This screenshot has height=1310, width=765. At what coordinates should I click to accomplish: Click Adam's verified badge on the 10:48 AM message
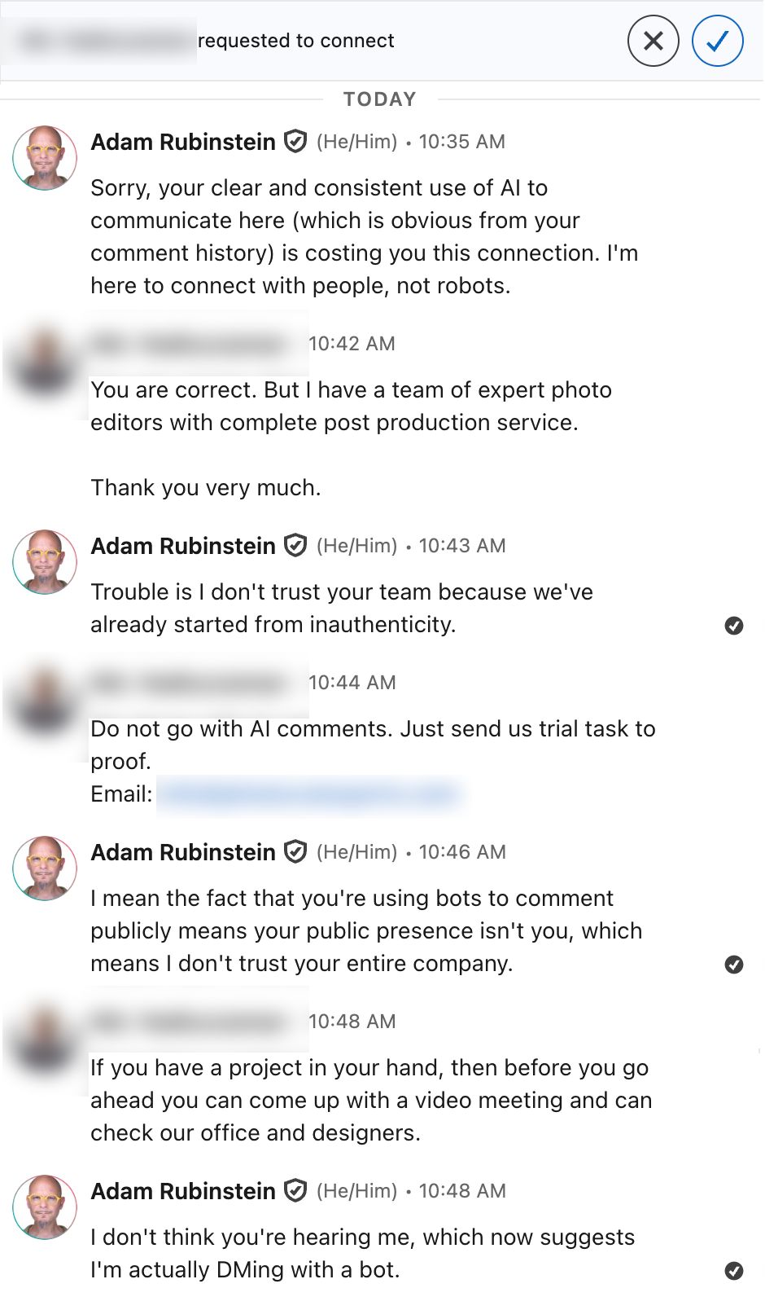[x=295, y=1190]
